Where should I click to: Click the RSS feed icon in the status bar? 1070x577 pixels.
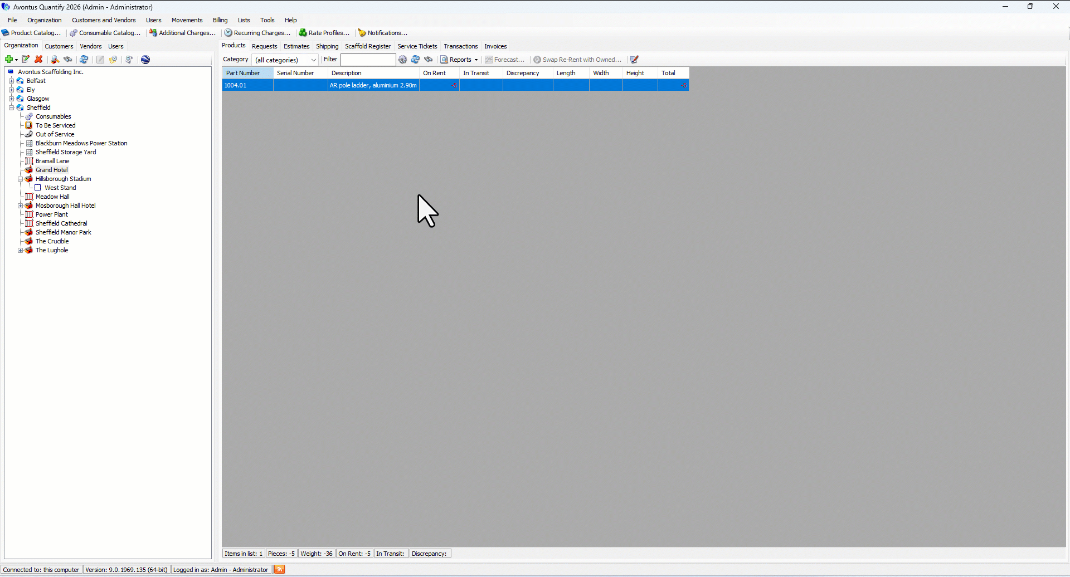pos(280,569)
